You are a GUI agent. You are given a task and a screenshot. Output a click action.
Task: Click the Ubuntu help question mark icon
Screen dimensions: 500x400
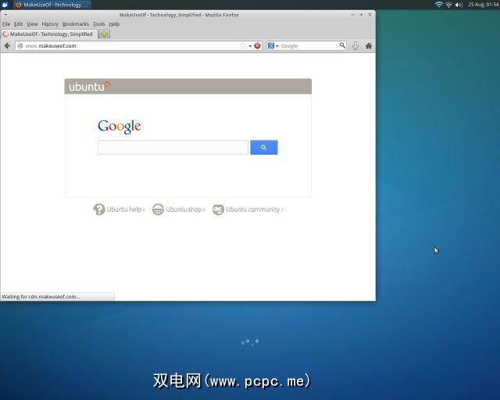click(99, 209)
